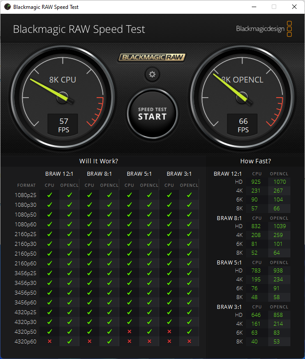The height and width of the screenshot is (359, 305).
Task: Click BRAW 3:1 4K OPENCL value '214'
Action: pyautogui.click(x=278, y=324)
